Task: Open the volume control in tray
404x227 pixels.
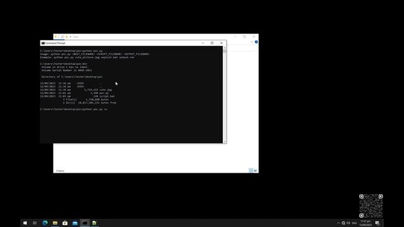Action: coord(348,223)
